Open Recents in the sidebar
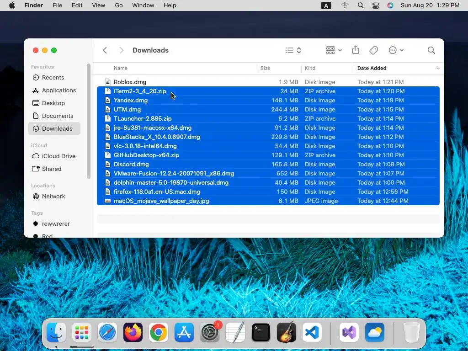This screenshot has height=351, width=468. coord(54,78)
